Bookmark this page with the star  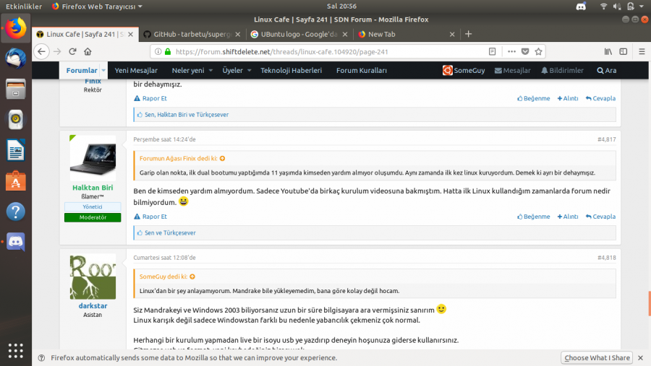[x=538, y=52]
